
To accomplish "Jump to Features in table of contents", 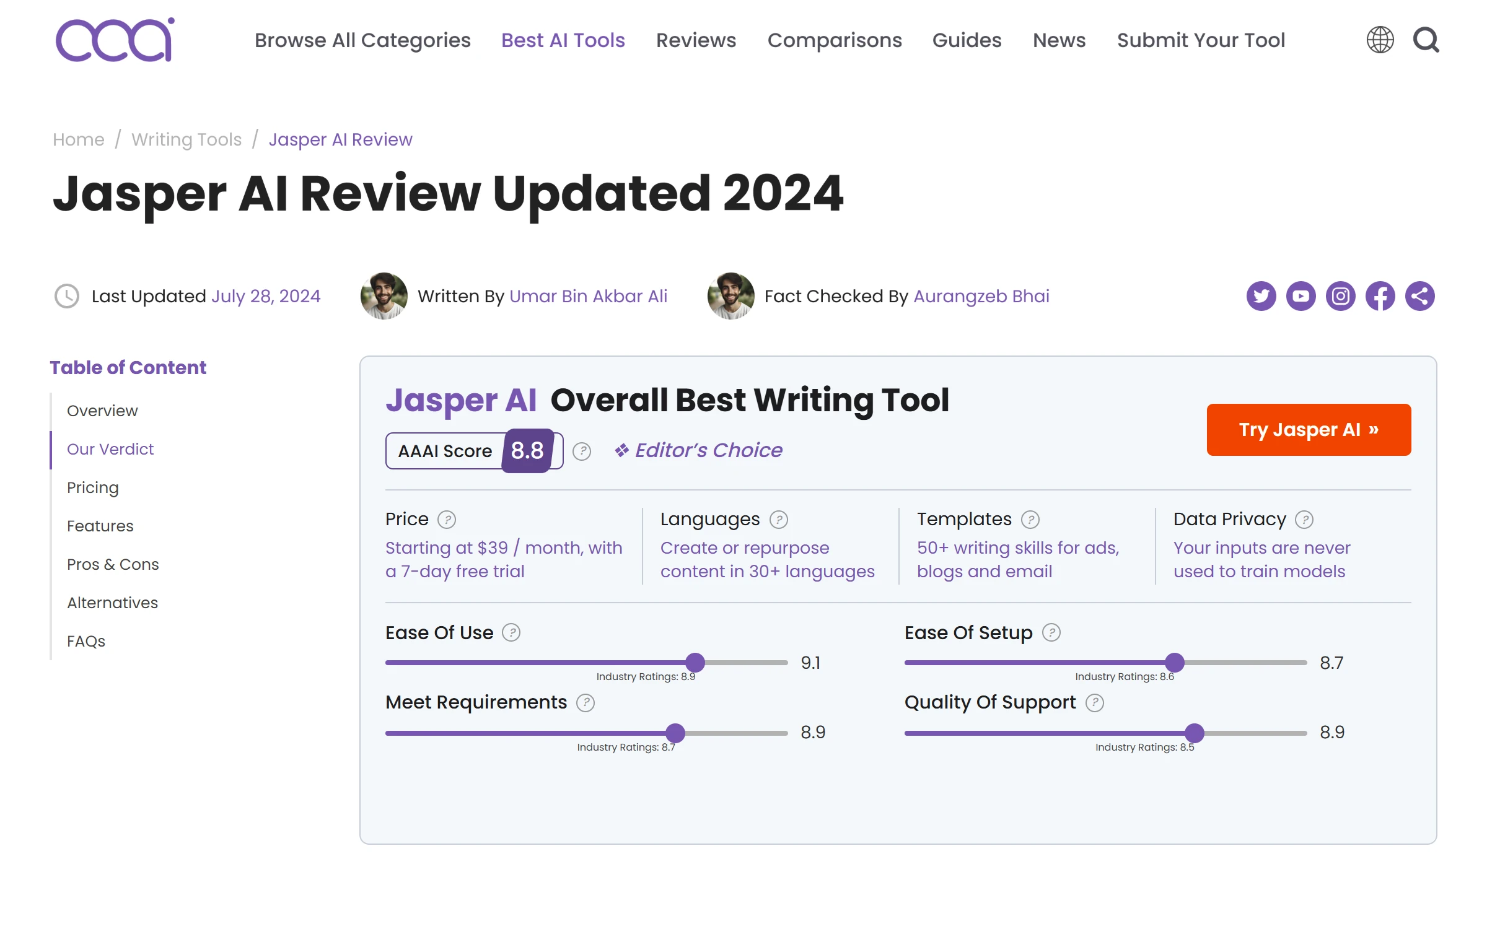I will pyautogui.click(x=100, y=526).
